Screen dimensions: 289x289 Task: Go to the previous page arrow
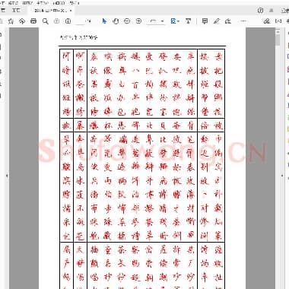(x=56, y=21)
